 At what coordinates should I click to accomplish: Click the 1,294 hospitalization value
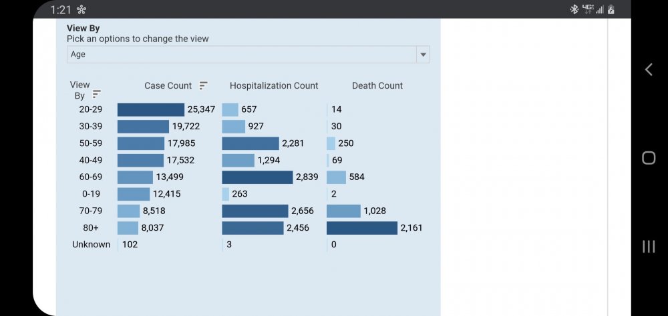pyautogui.click(x=269, y=161)
